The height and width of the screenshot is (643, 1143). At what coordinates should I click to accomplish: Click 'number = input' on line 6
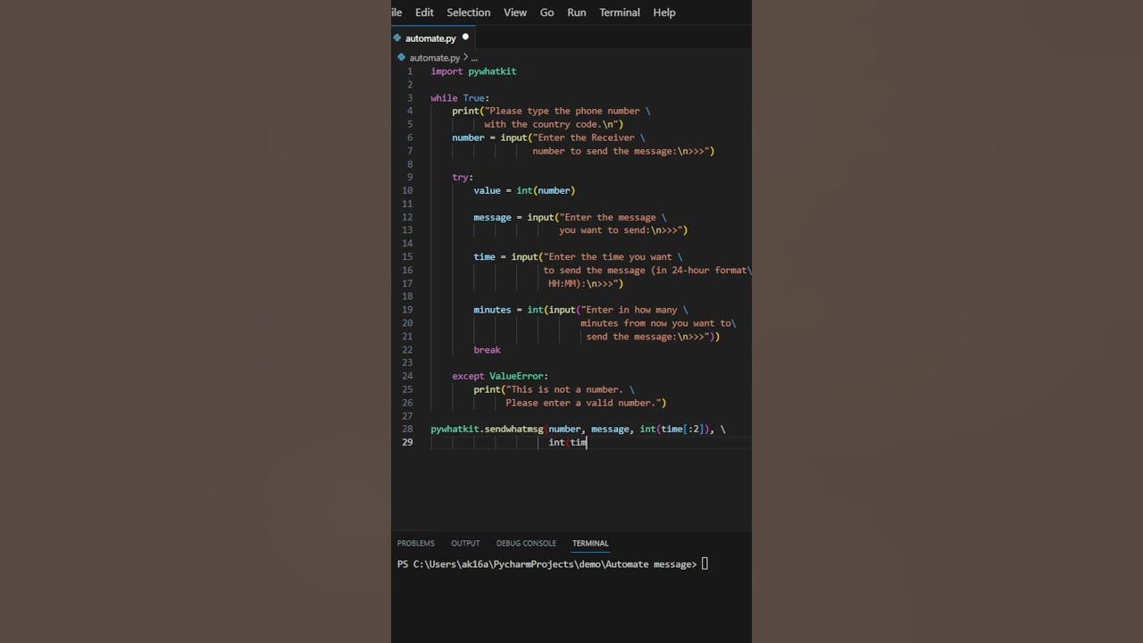tap(489, 138)
